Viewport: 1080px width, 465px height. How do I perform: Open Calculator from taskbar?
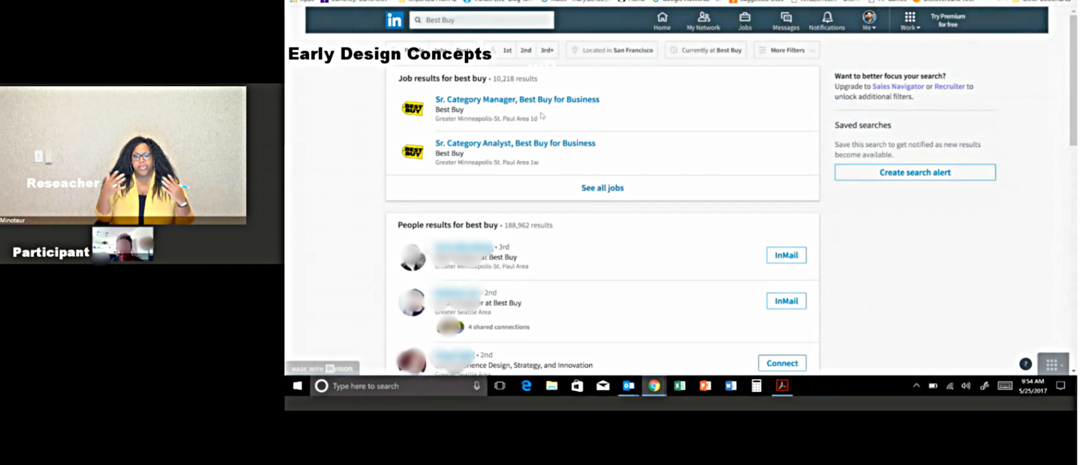click(x=757, y=386)
